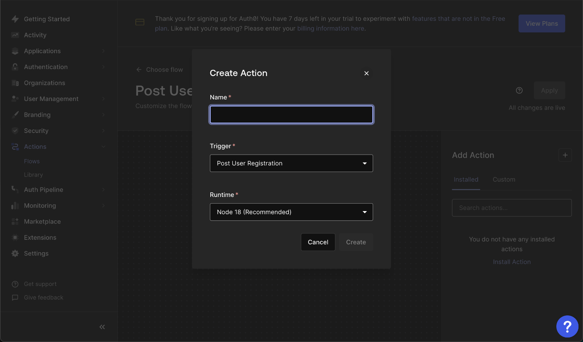Viewport: 583px width, 342px height.
Task: Expand the Applications menu chevron
Action: pos(103,51)
